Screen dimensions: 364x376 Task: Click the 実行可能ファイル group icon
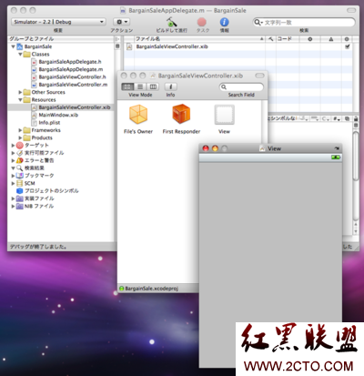point(20,153)
